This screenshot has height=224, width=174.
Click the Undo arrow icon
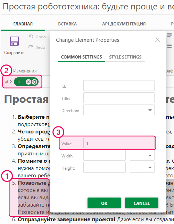[x=31, y=37]
